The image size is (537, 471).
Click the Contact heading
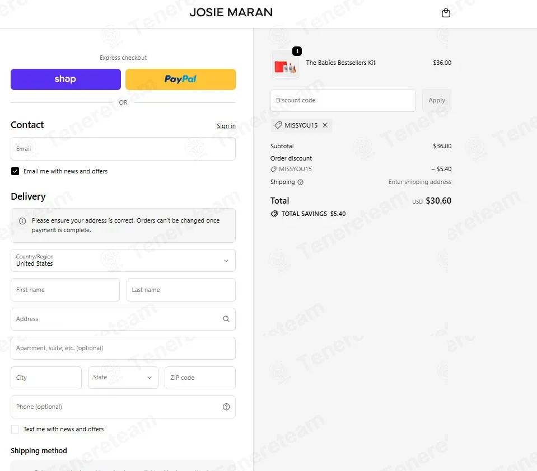tap(27, 125)
